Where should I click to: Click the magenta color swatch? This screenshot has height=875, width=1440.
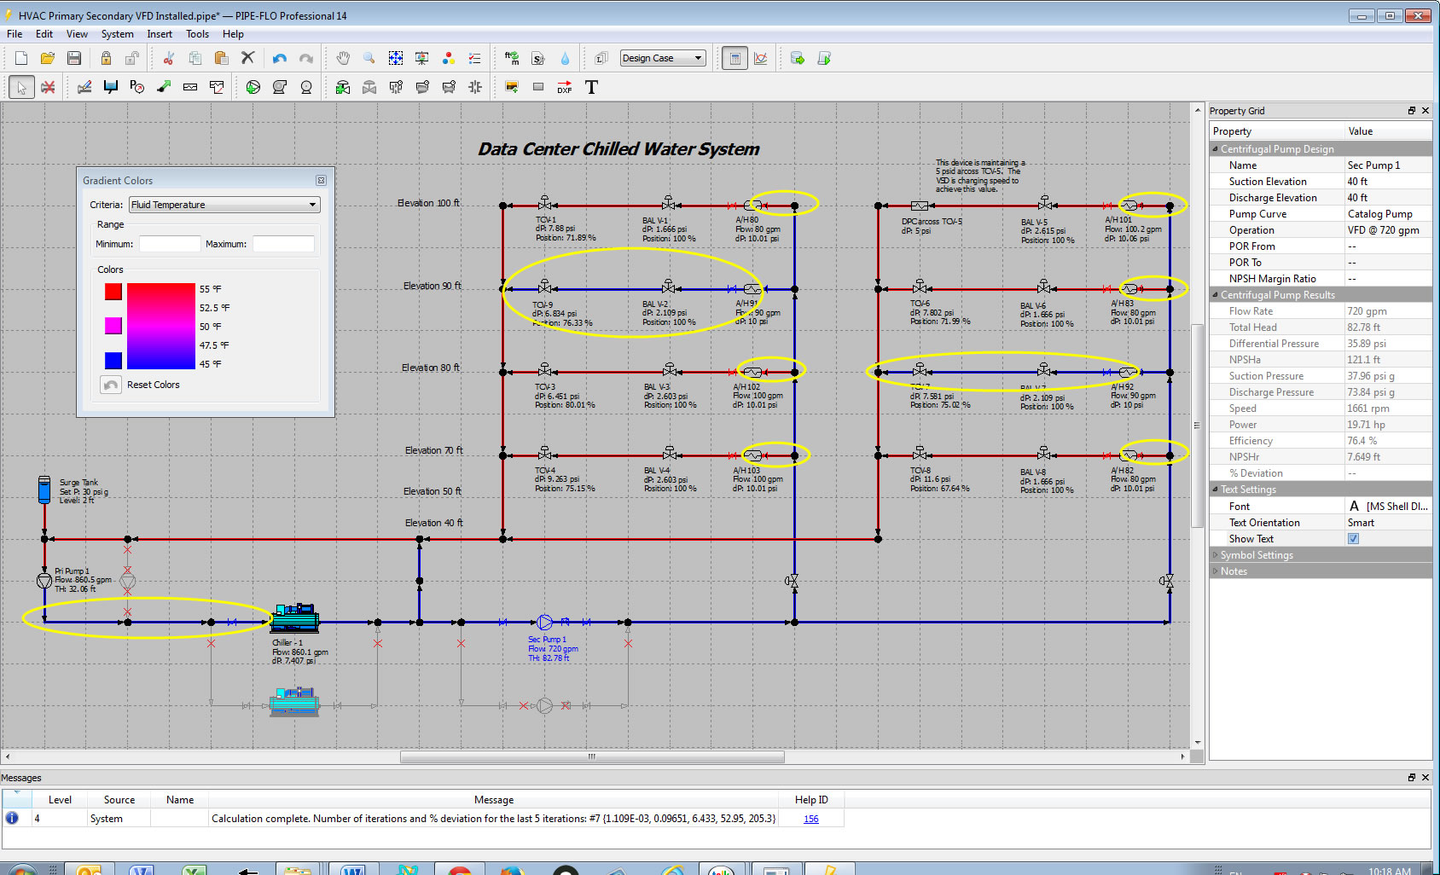tap(113, 326)
